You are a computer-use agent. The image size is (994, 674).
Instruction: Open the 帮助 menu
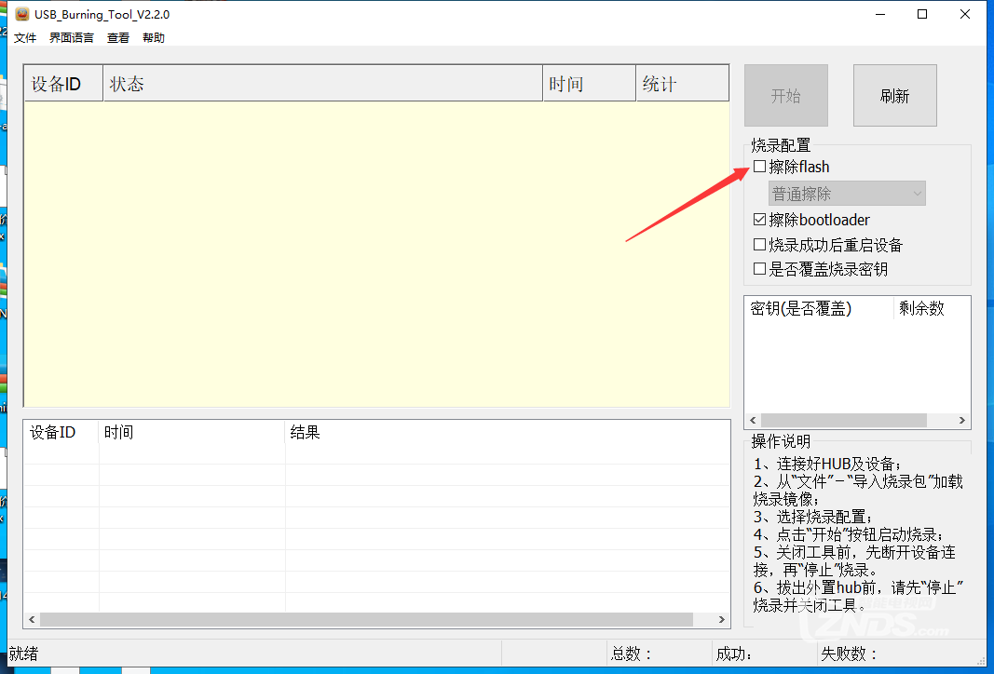click(154, 38)
